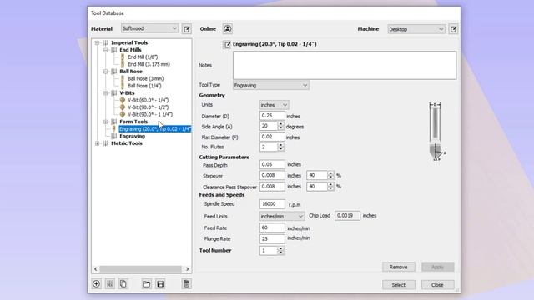The image size is (534, 300).
Task: Click the Plunge Rate input field
Action: pos(272,239)
